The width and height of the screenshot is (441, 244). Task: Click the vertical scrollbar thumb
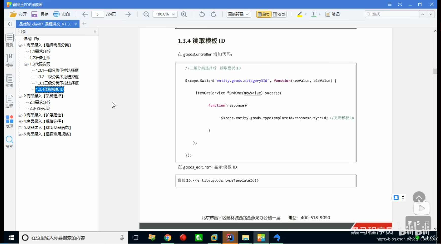(x=435, y=71)
